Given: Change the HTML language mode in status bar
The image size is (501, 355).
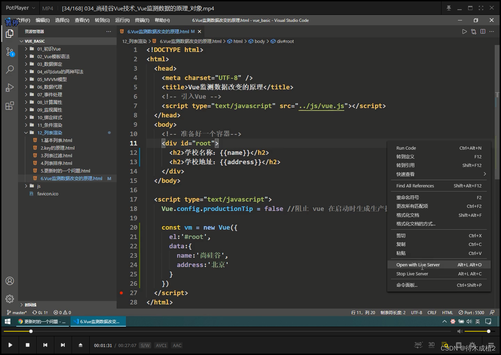Looking at the screenshot, I should 447,312.
